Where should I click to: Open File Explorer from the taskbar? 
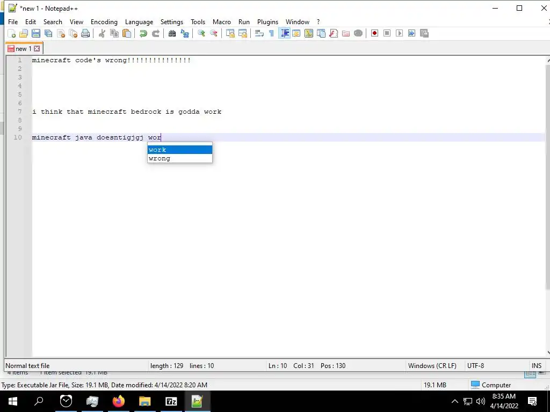[145, 401]
